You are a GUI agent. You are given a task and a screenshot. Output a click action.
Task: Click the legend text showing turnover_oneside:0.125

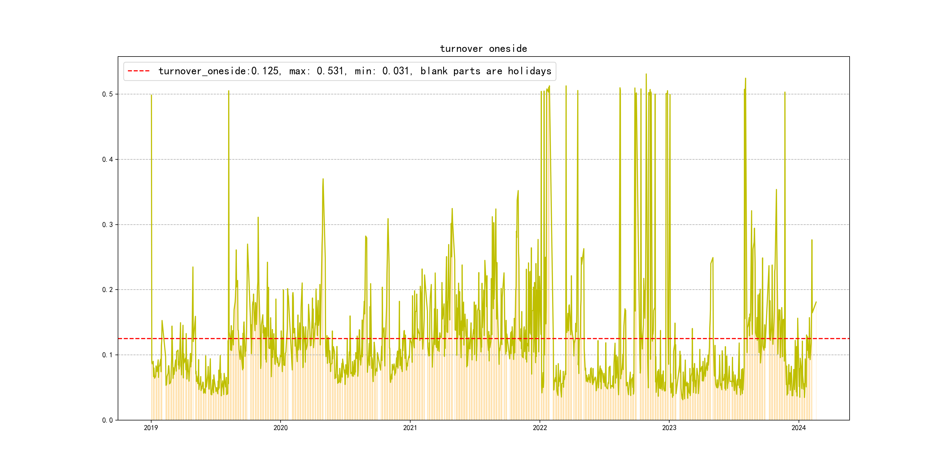(219, 71)
